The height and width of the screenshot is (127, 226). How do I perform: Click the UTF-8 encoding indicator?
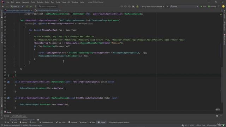[x=198, y=126]
